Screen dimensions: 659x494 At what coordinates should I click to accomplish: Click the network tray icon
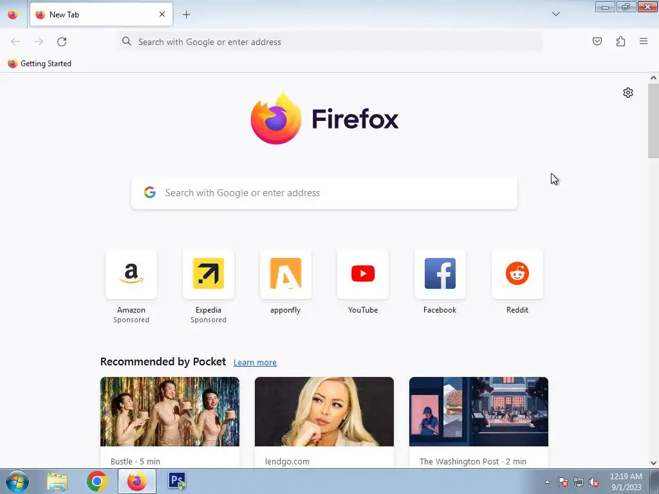pos(579,482)
